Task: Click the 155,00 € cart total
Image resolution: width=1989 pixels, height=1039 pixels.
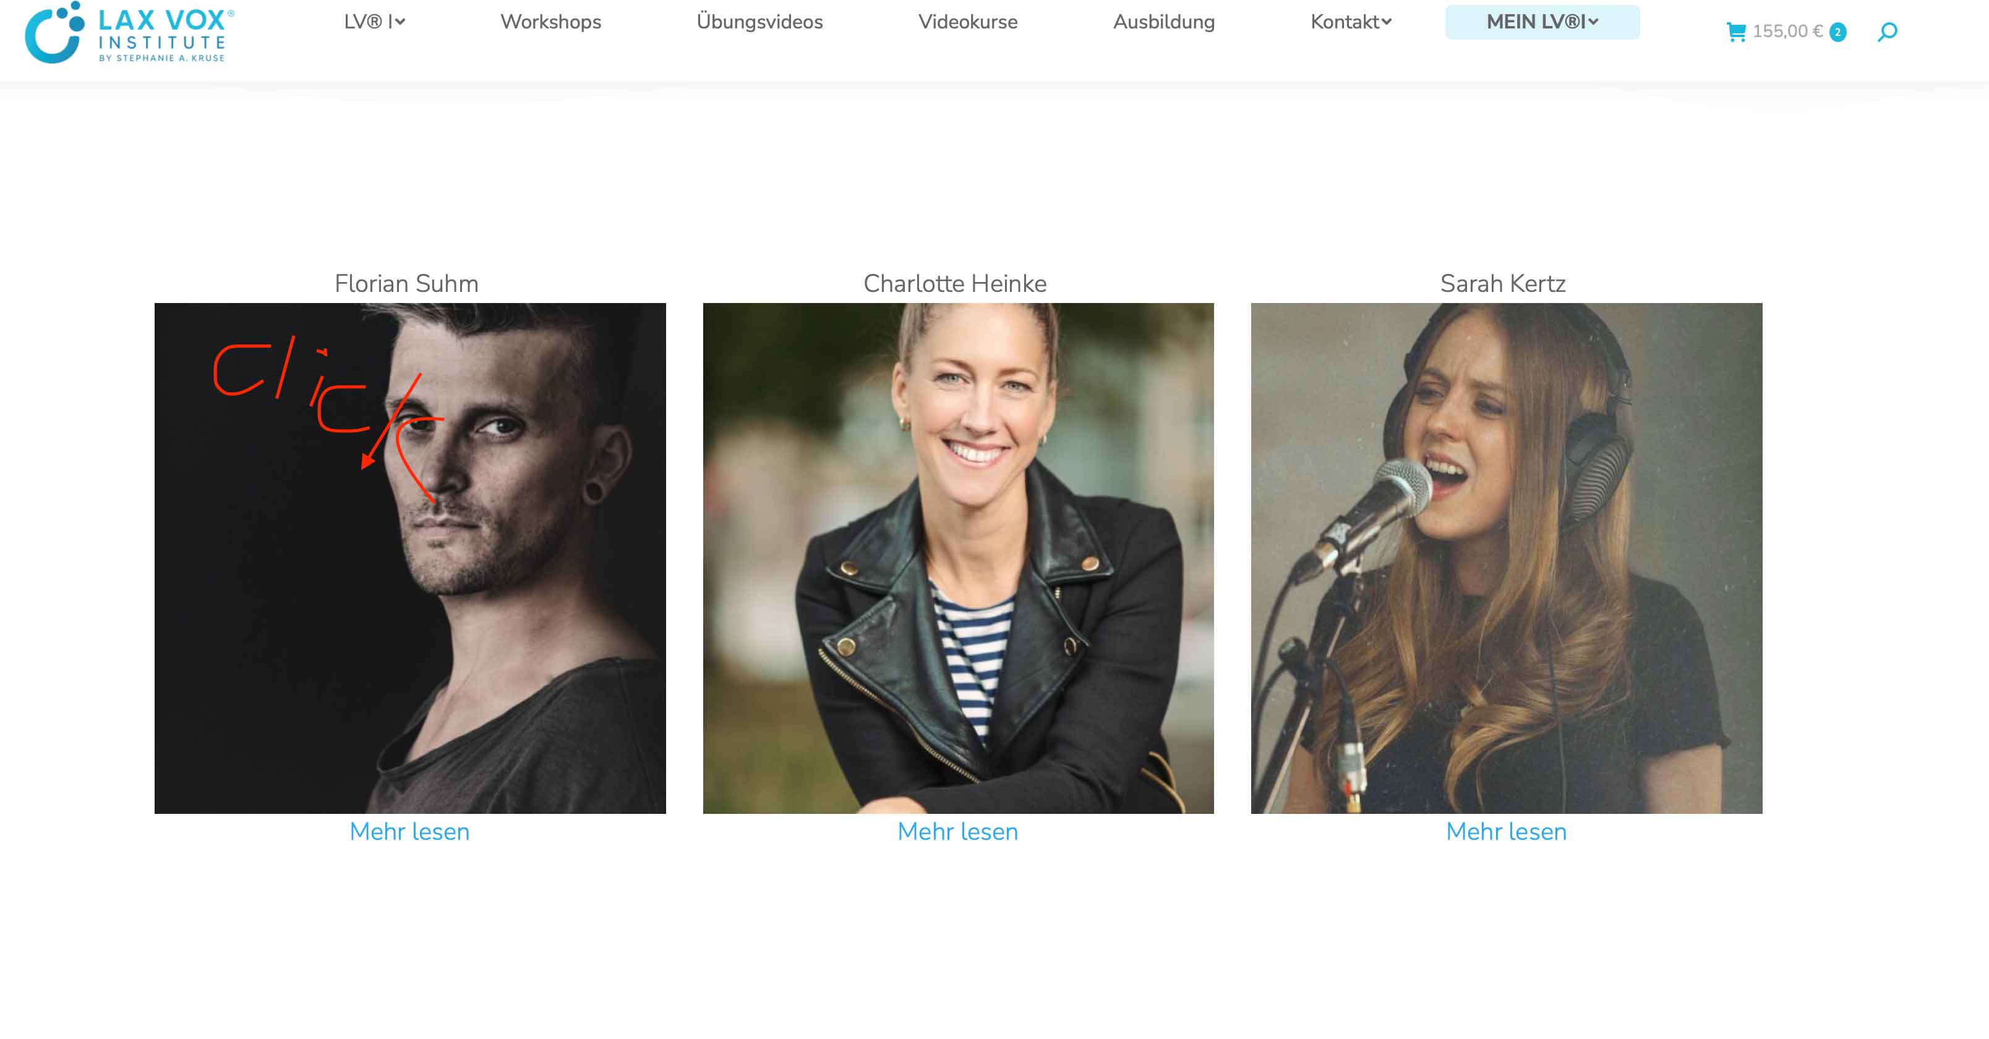Action: coord(1787,32)
